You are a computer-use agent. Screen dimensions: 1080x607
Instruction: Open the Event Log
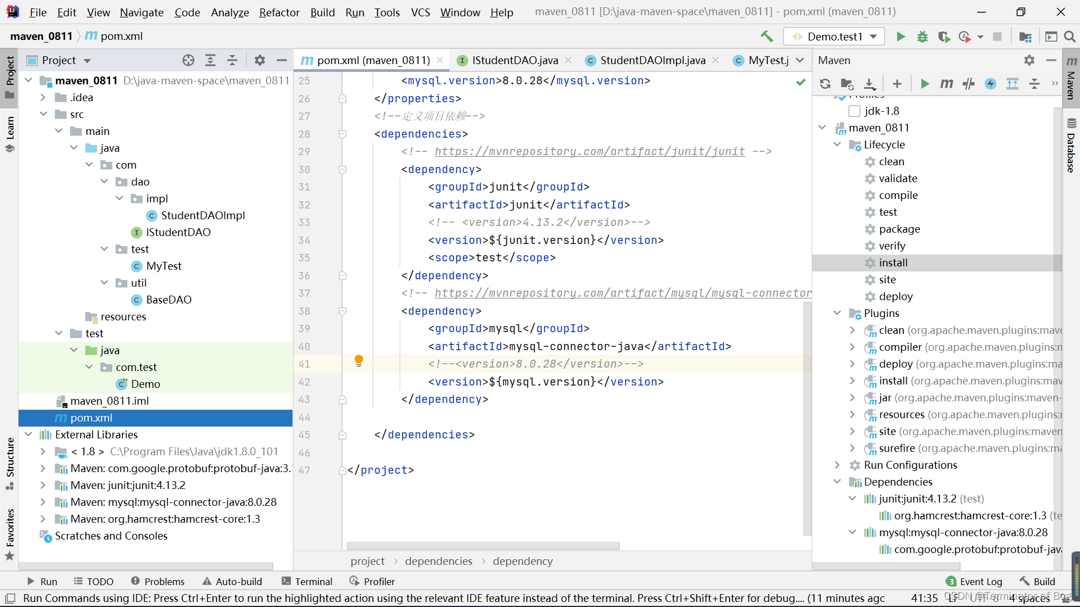coord(974,581)
